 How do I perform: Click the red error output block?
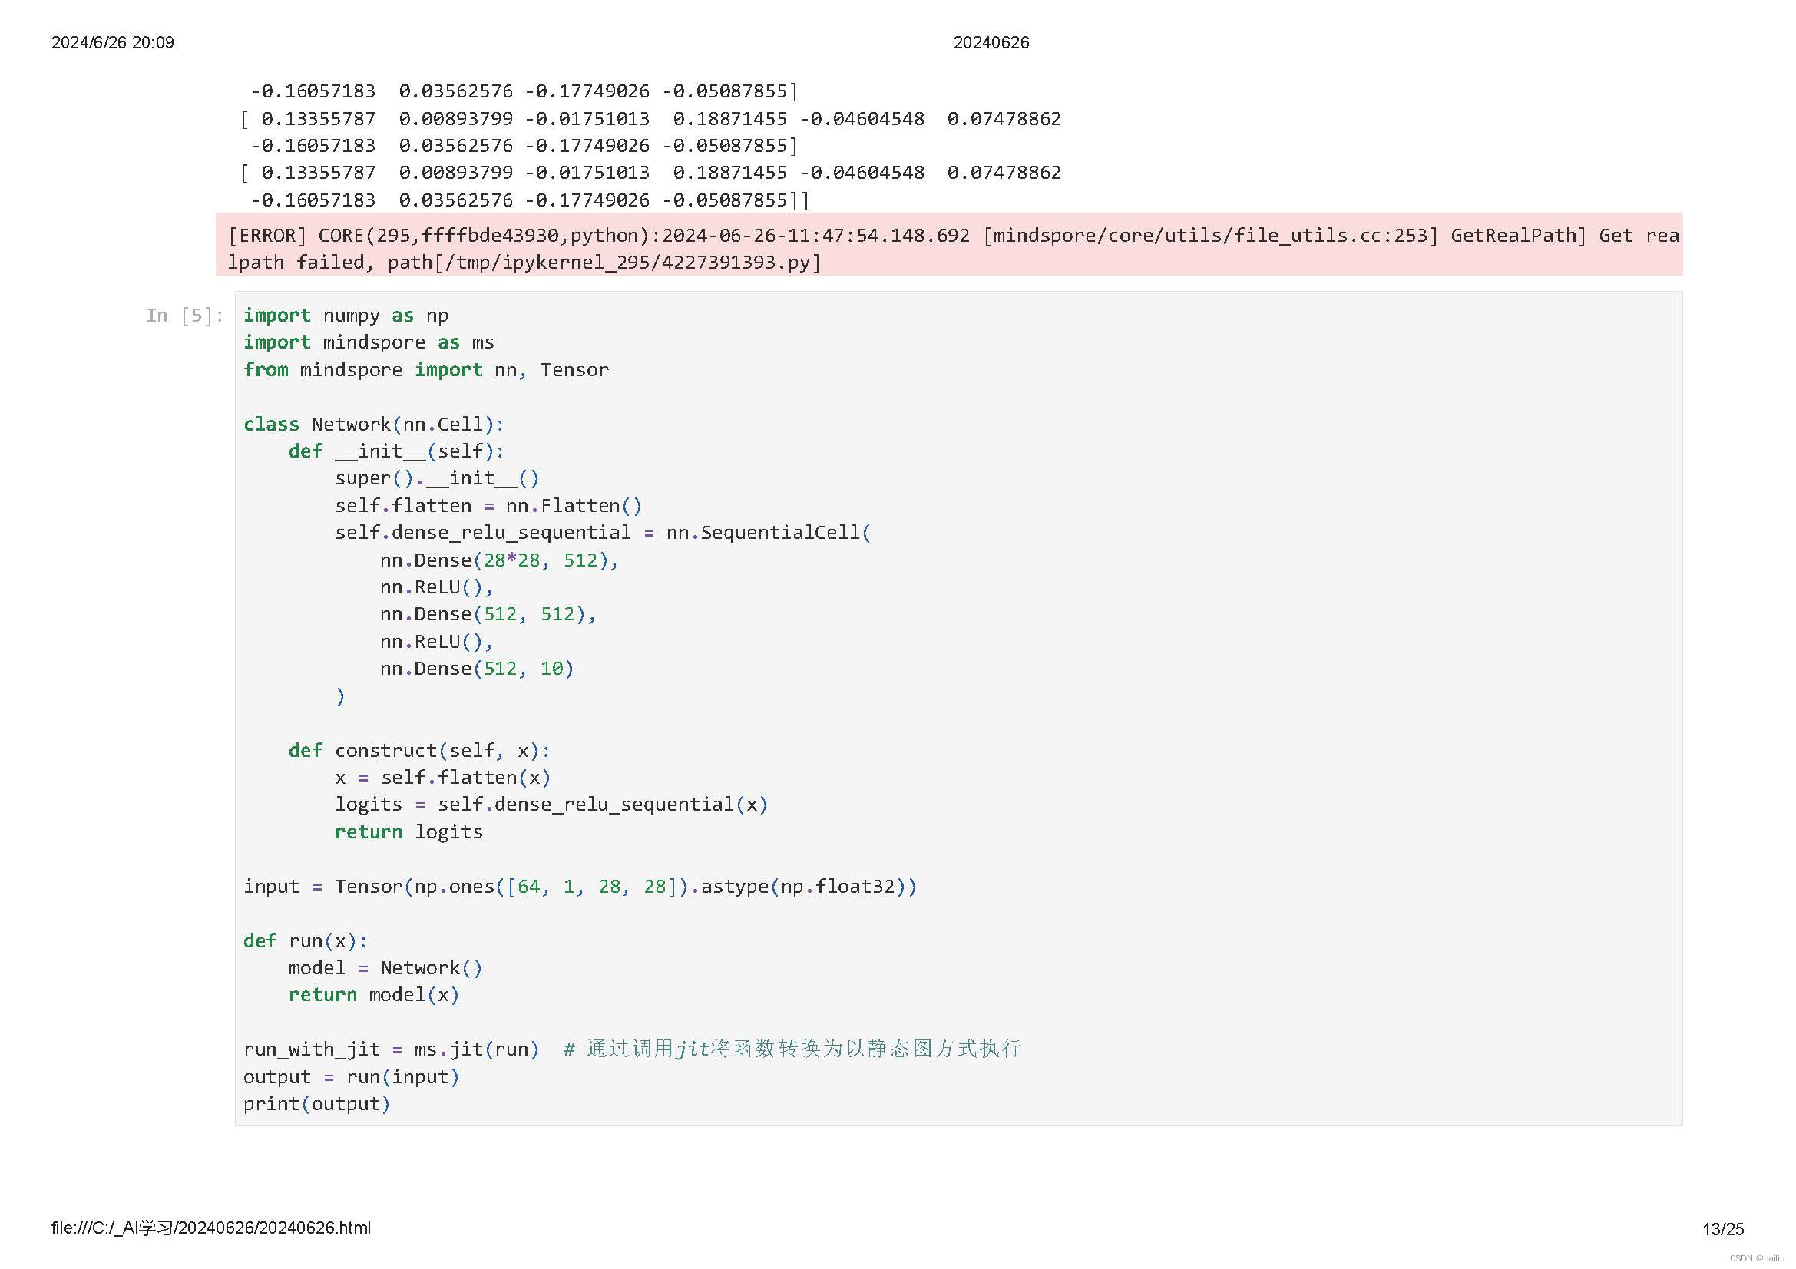pos(948,248)
